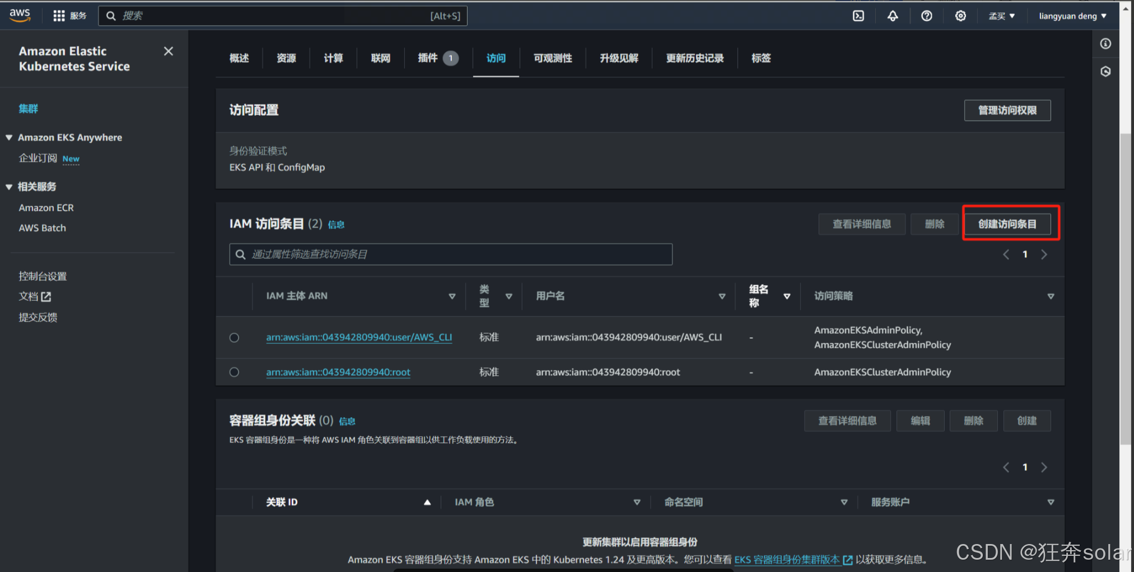Click the AWS logo home icon
The width and height of the screenshot is (1134, 572).
[20, 15]
